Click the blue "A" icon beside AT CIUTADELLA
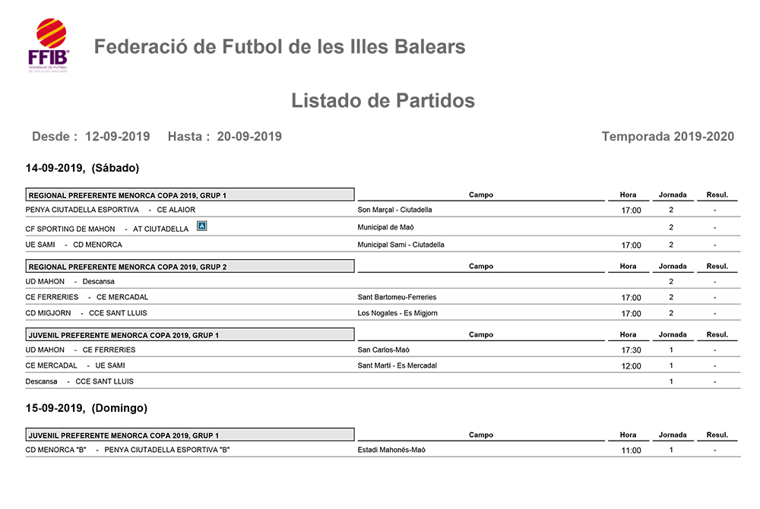Viewport: 760px width, 509px height. pos(201,226)
